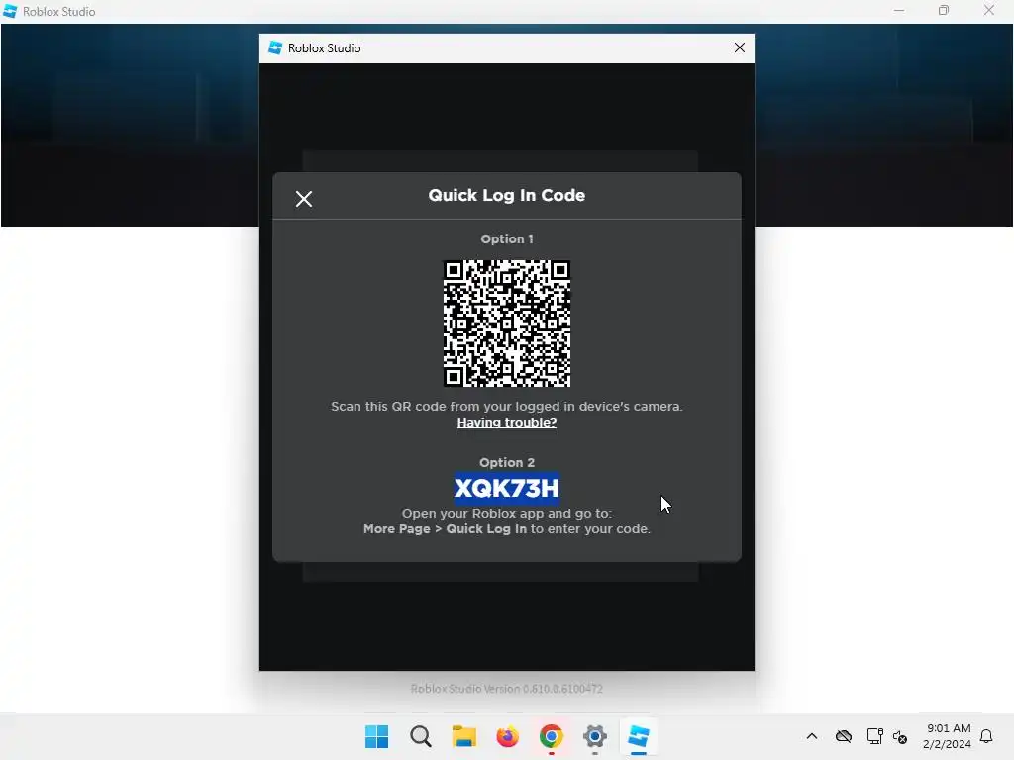Minimize the main Roblox Studio window
Viewport: 1014px width, 760px height.
pos(899,11)
